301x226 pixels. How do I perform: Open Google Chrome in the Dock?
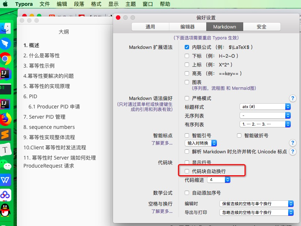(5, 59)
